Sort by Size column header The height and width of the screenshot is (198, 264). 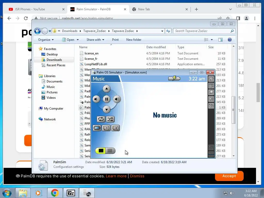point(217,47)
